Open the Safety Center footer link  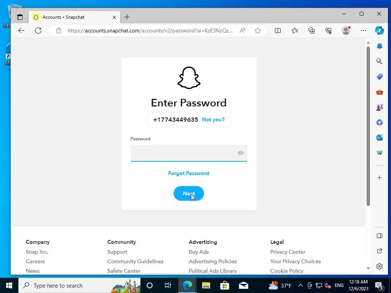[124, 271]
